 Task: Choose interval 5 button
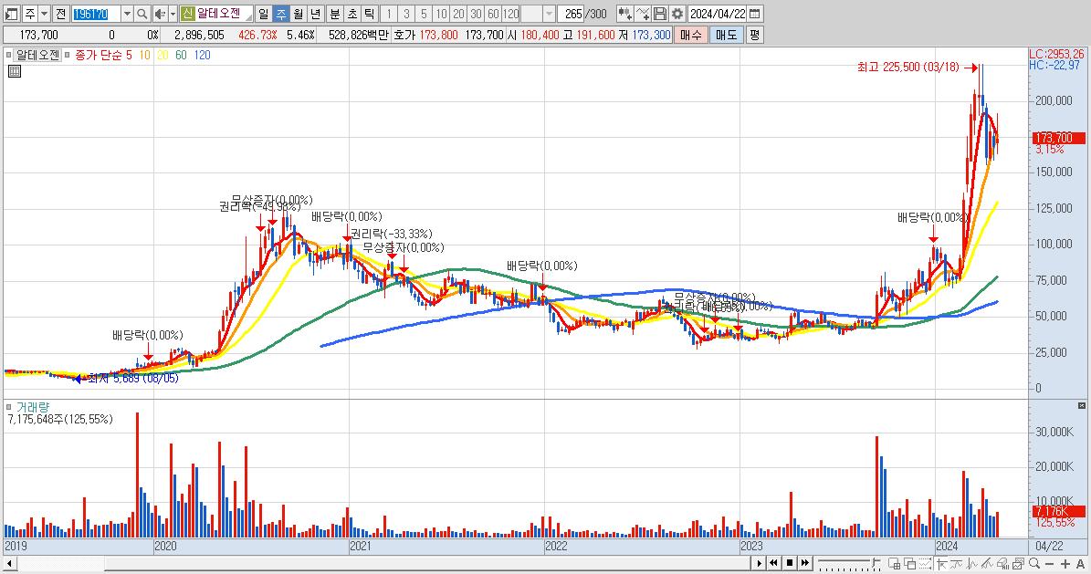(x=424, y=13)
